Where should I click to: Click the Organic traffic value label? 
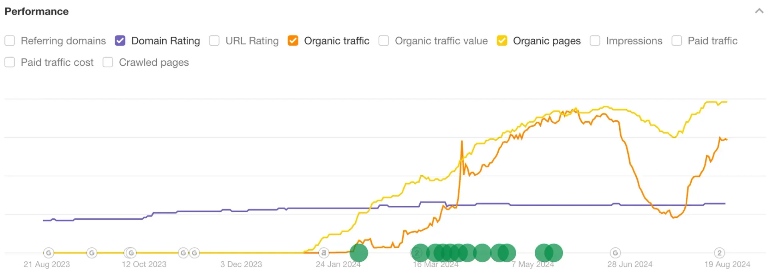pos(441,41)
